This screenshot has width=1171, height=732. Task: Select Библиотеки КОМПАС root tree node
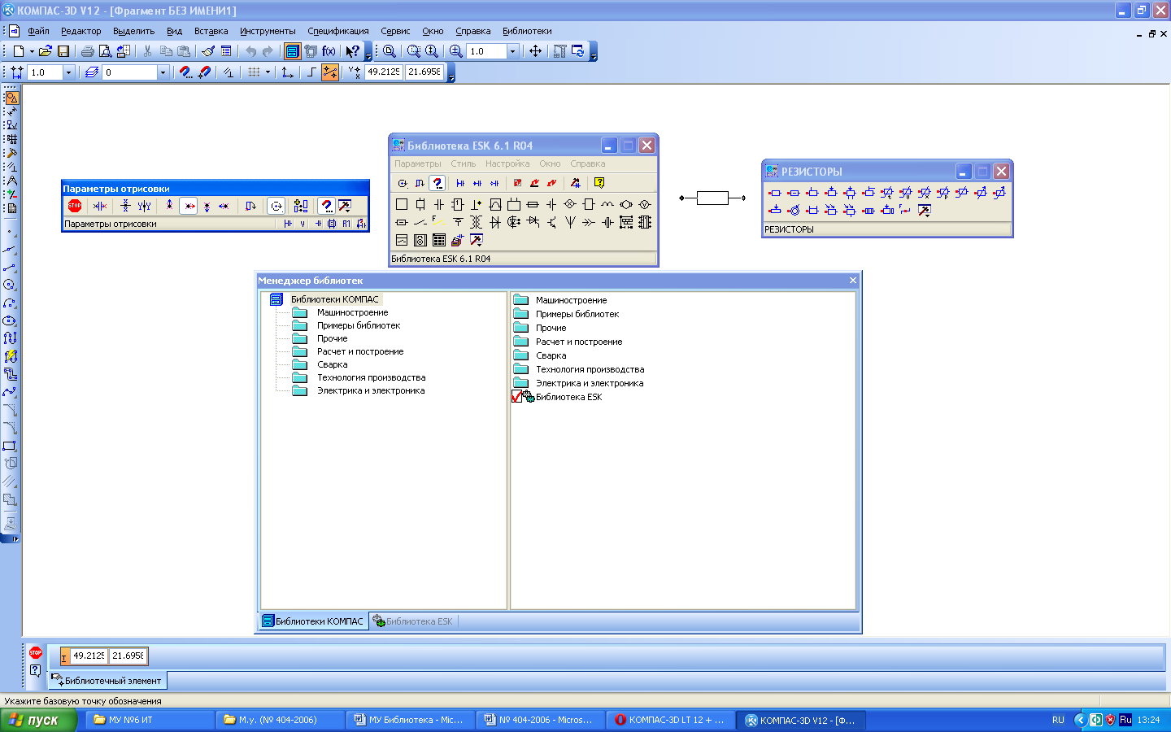tap(335, 299)
